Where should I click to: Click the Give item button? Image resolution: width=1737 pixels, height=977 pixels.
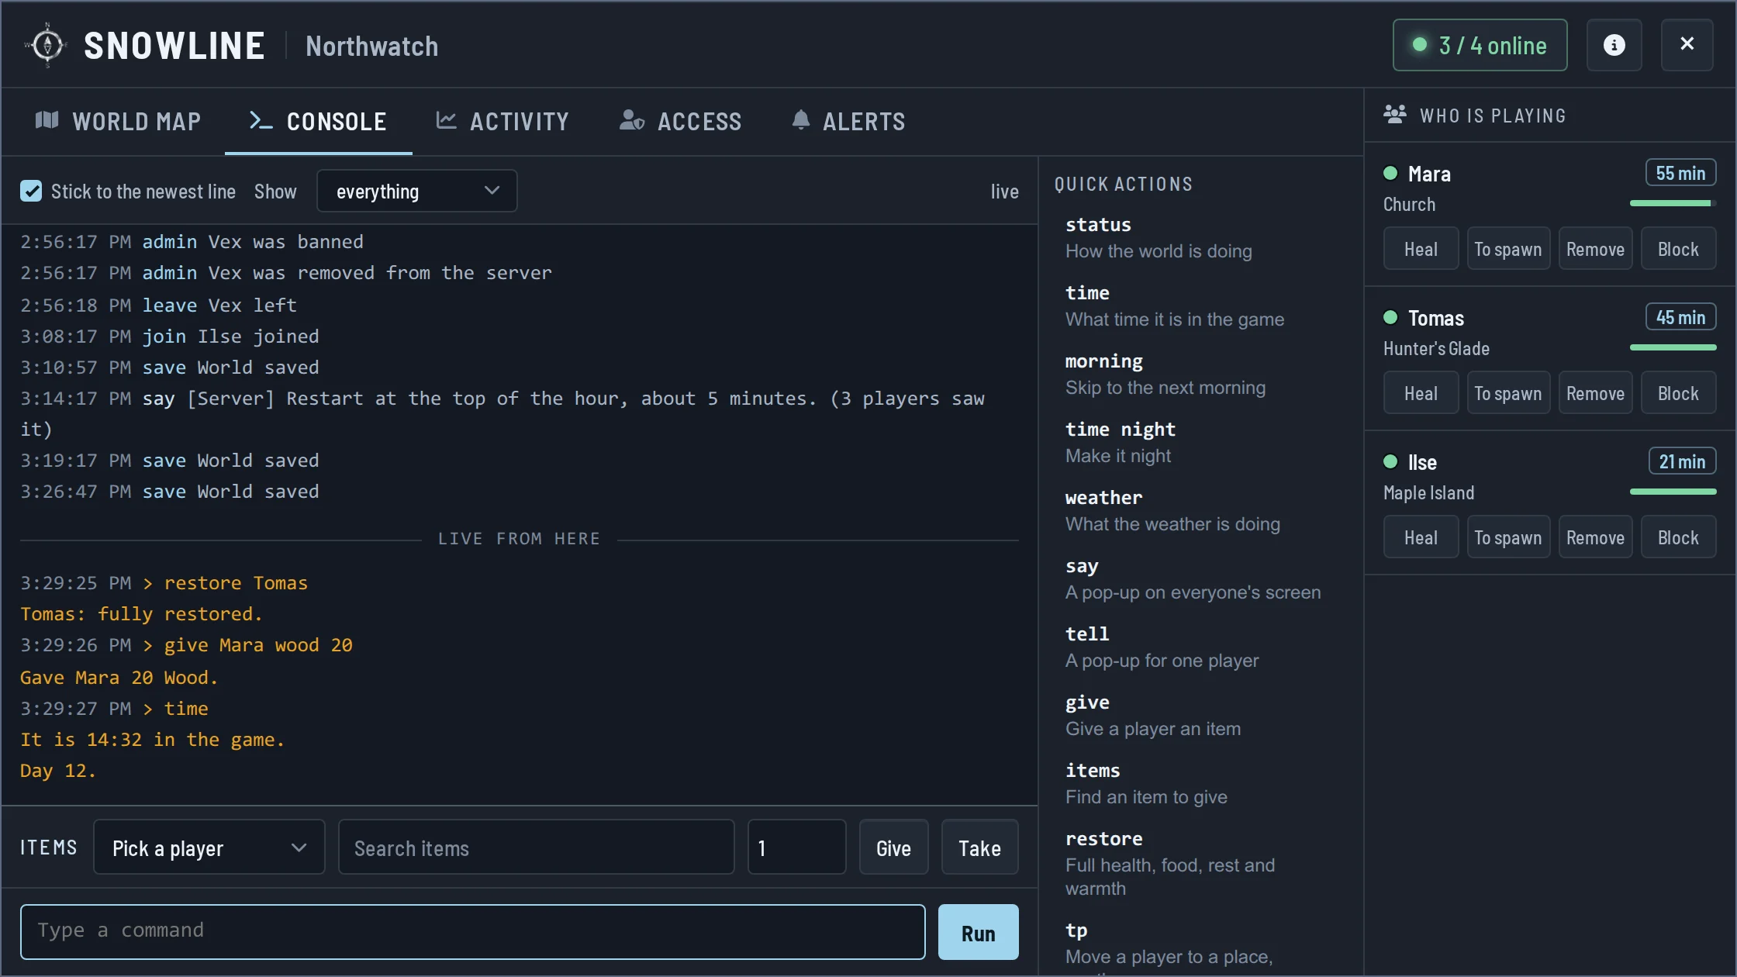893,848
